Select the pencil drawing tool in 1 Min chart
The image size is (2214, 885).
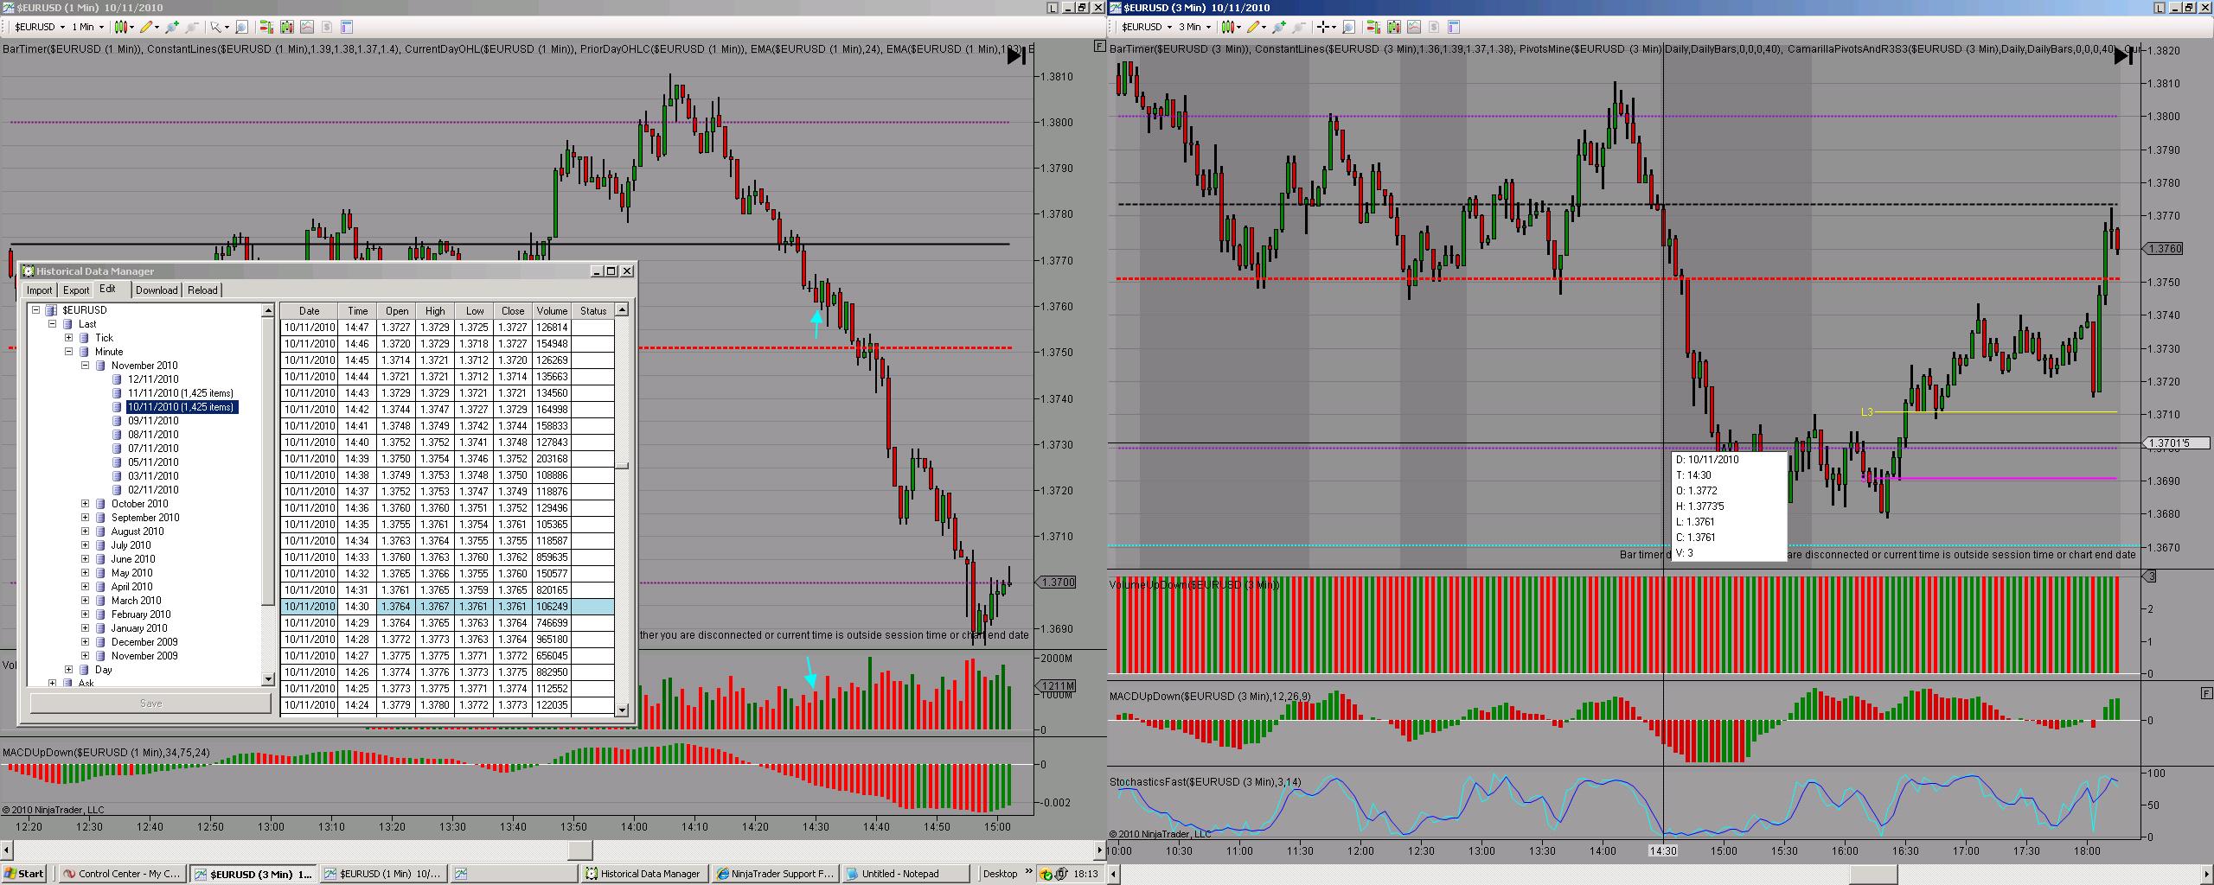[x=148, y=28]
